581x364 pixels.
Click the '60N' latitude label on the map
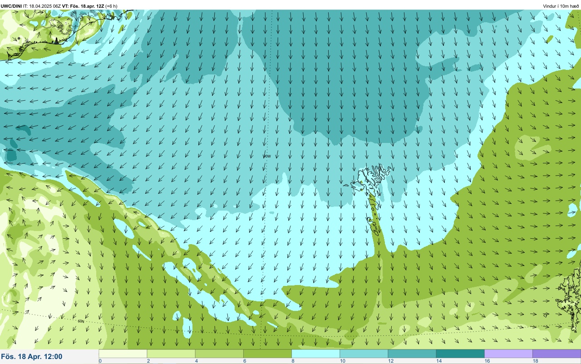pyautogui.click(x=81, y=321)
